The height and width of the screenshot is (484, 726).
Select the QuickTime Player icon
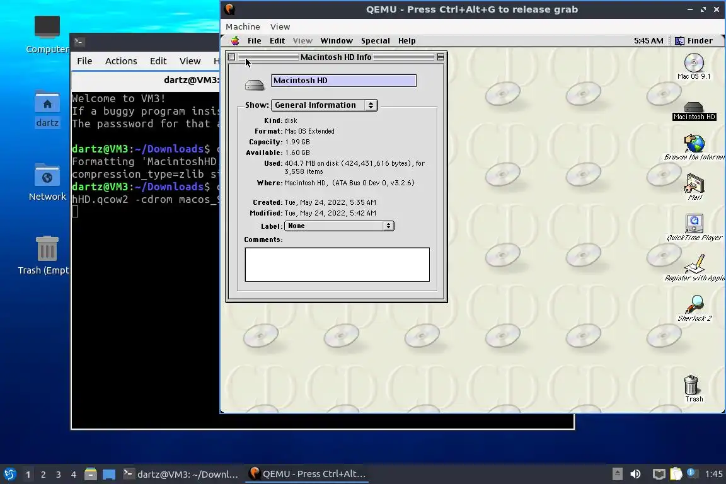point(694,224)
